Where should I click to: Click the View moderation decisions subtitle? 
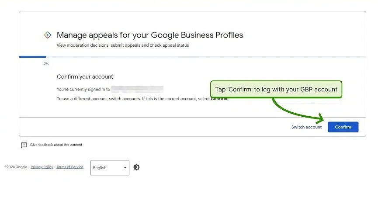(123, 45)
